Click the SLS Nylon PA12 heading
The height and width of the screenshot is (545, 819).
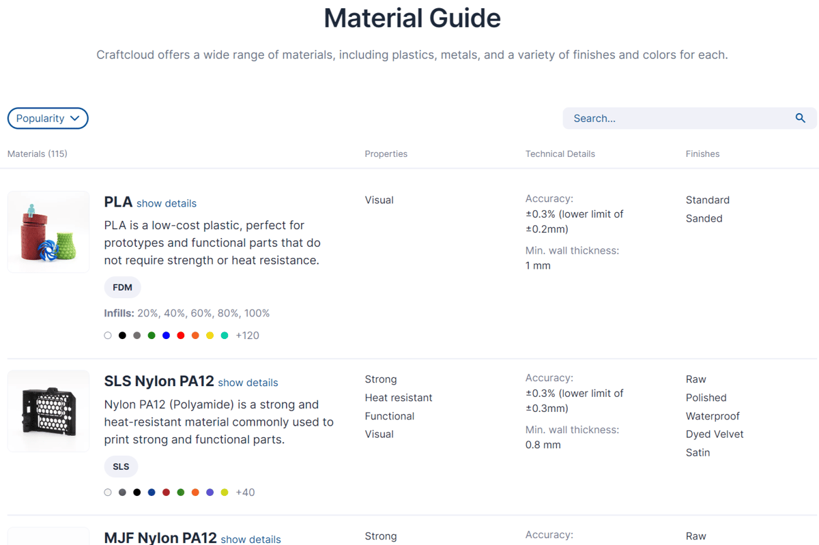159,381
